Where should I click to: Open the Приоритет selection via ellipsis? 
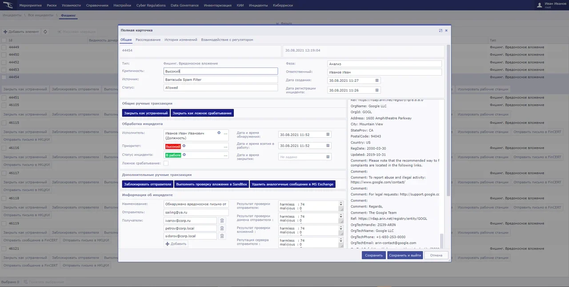225,146
